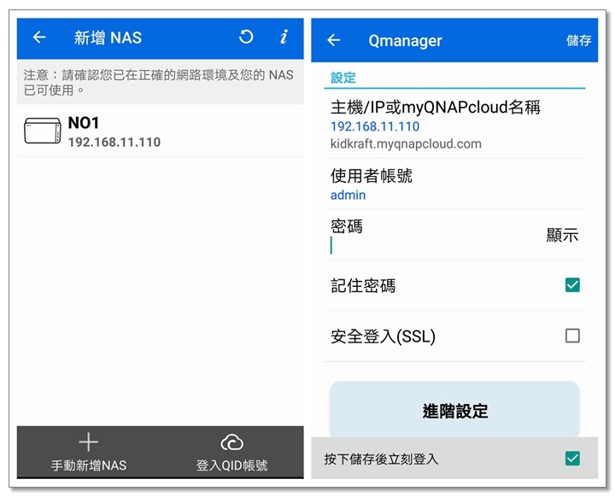Toggle 按下儲存後立刻登入 checkbox
615x497 pixels.
tap(572, 459)
